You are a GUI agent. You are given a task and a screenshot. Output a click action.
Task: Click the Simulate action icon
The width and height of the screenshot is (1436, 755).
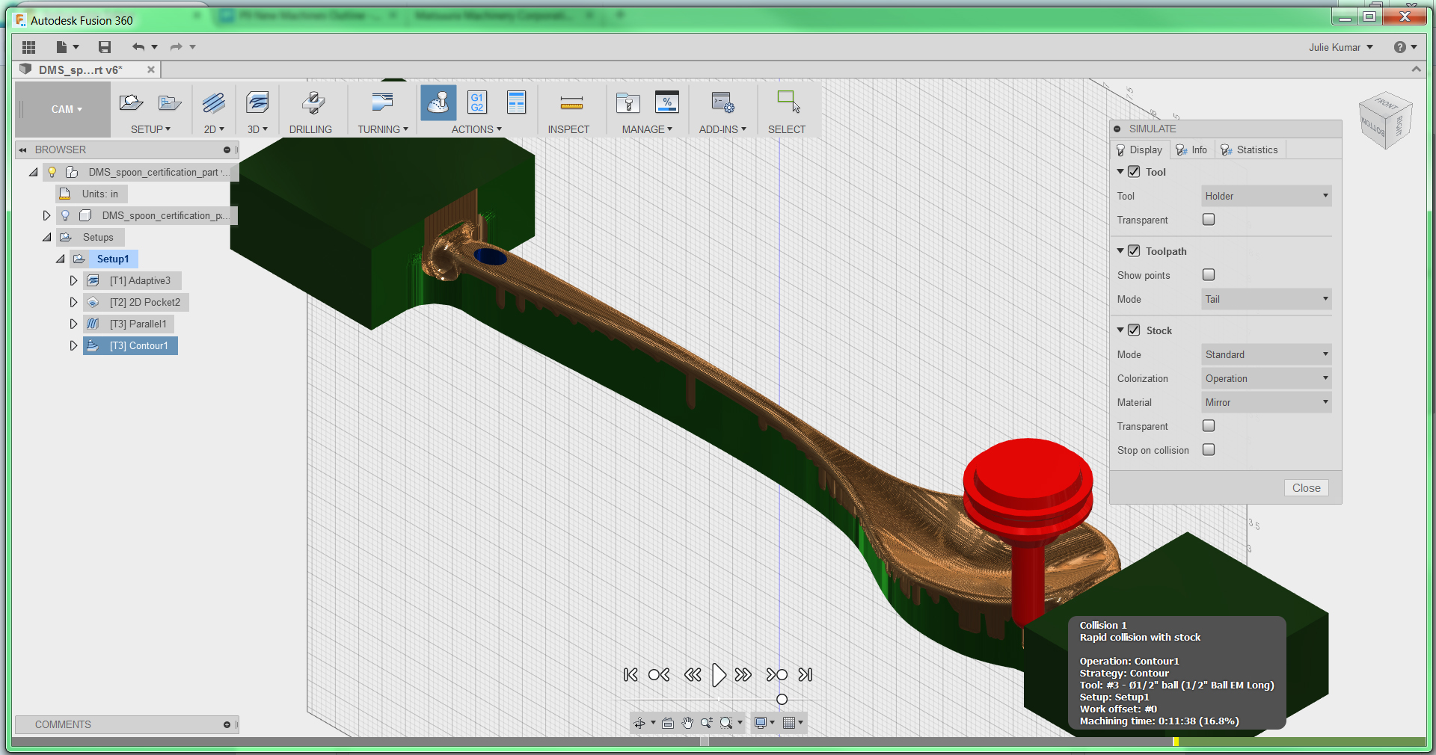point(438,102)
